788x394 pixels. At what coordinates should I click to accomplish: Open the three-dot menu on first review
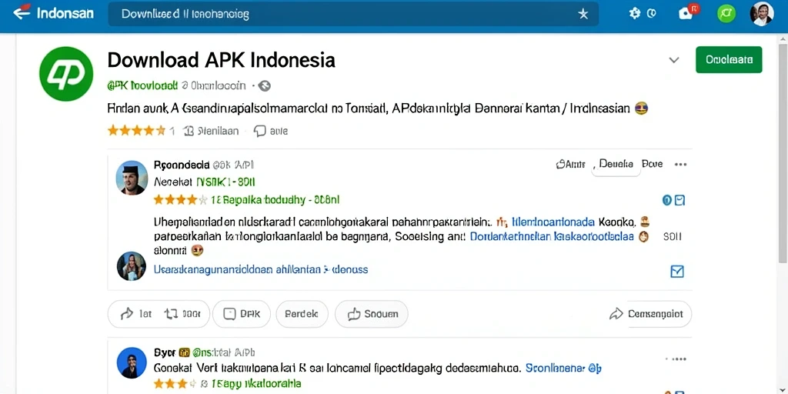tap(680, 165)
